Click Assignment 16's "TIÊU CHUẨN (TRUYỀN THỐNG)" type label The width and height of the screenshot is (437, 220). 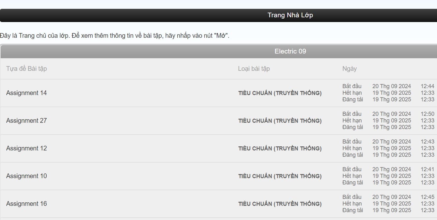coord(280,204)
